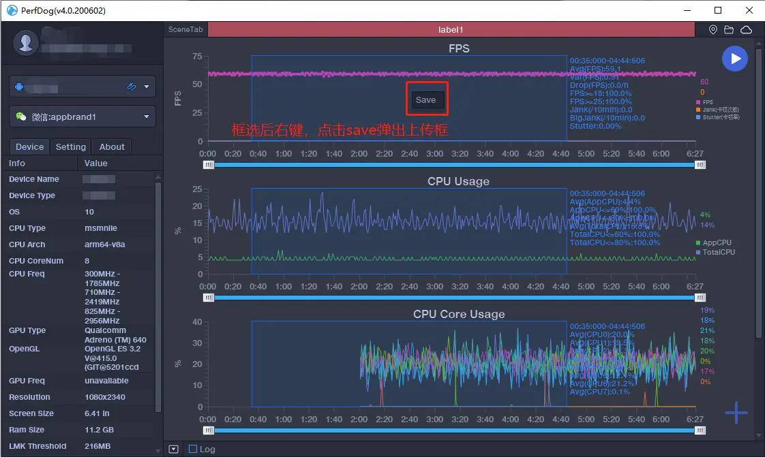Minimize the PerfDog window

[x=687, y=10]
